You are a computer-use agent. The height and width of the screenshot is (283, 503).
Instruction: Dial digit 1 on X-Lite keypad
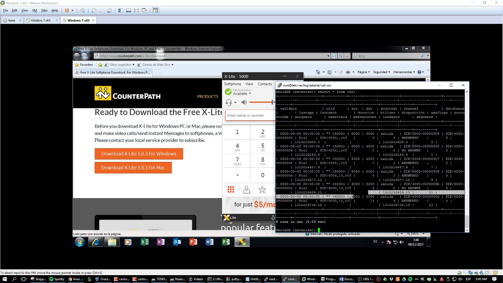click(237, 132)
